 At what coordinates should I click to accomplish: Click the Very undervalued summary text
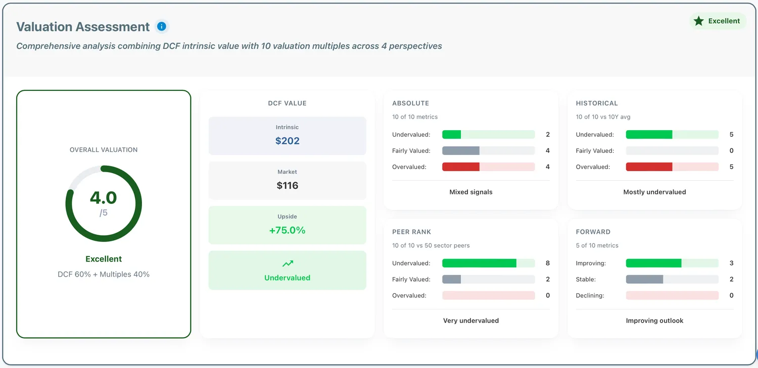(x=471, y=321)
